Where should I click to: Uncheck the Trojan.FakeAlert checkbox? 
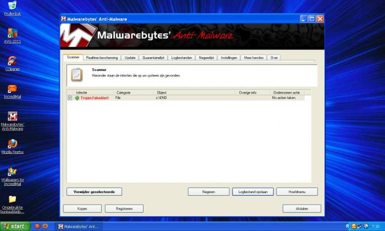click(x=70, y=98)
